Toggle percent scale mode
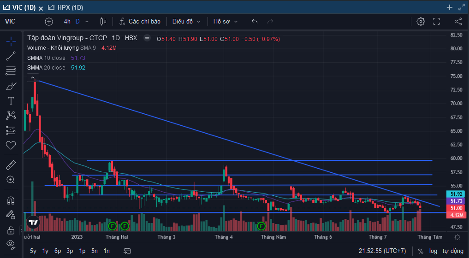 tap(421, 251)
